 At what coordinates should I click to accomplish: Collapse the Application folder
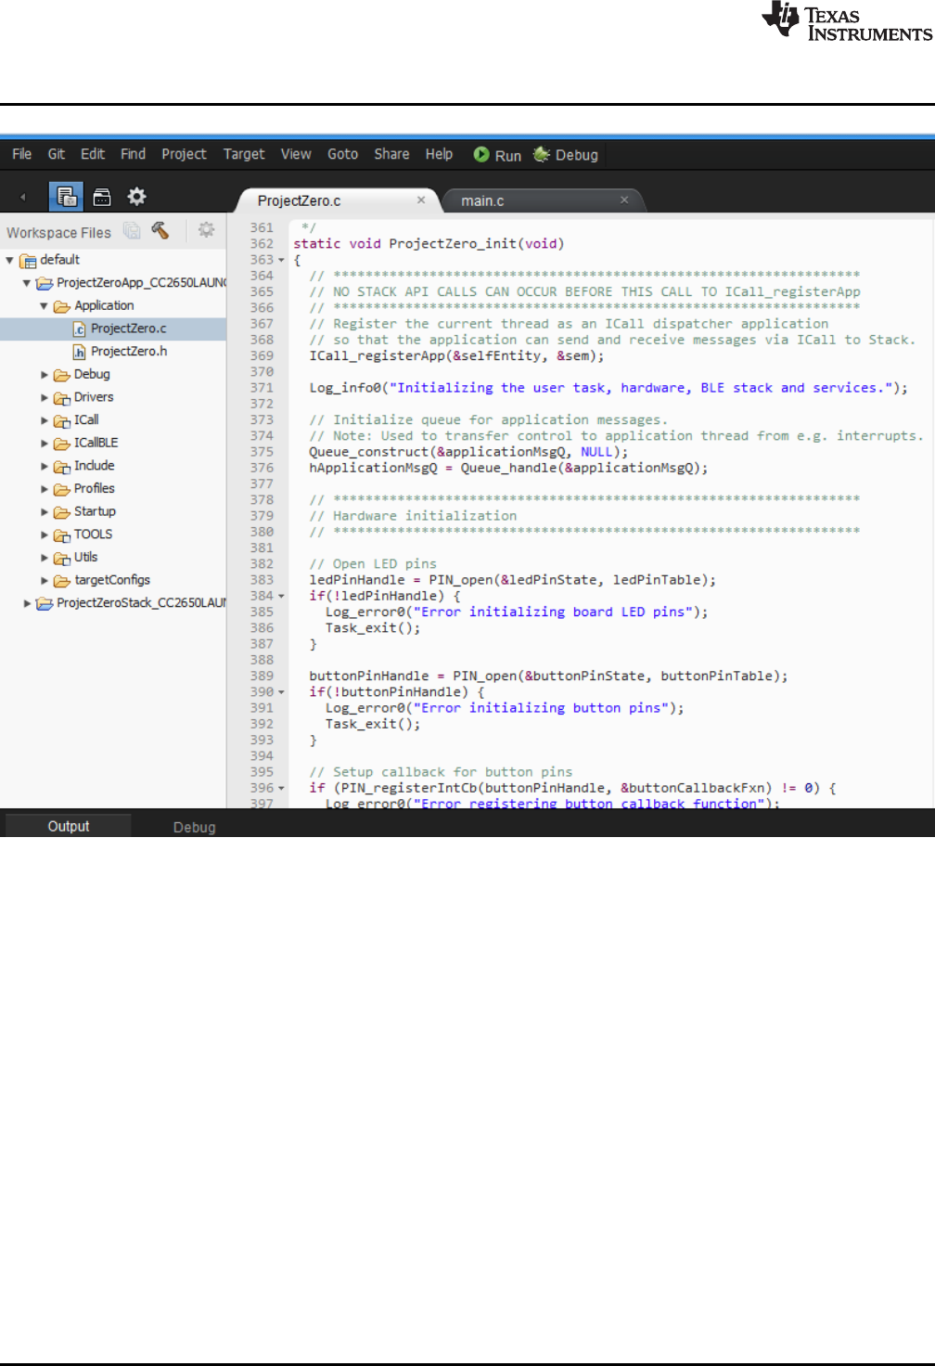point(44,306)
